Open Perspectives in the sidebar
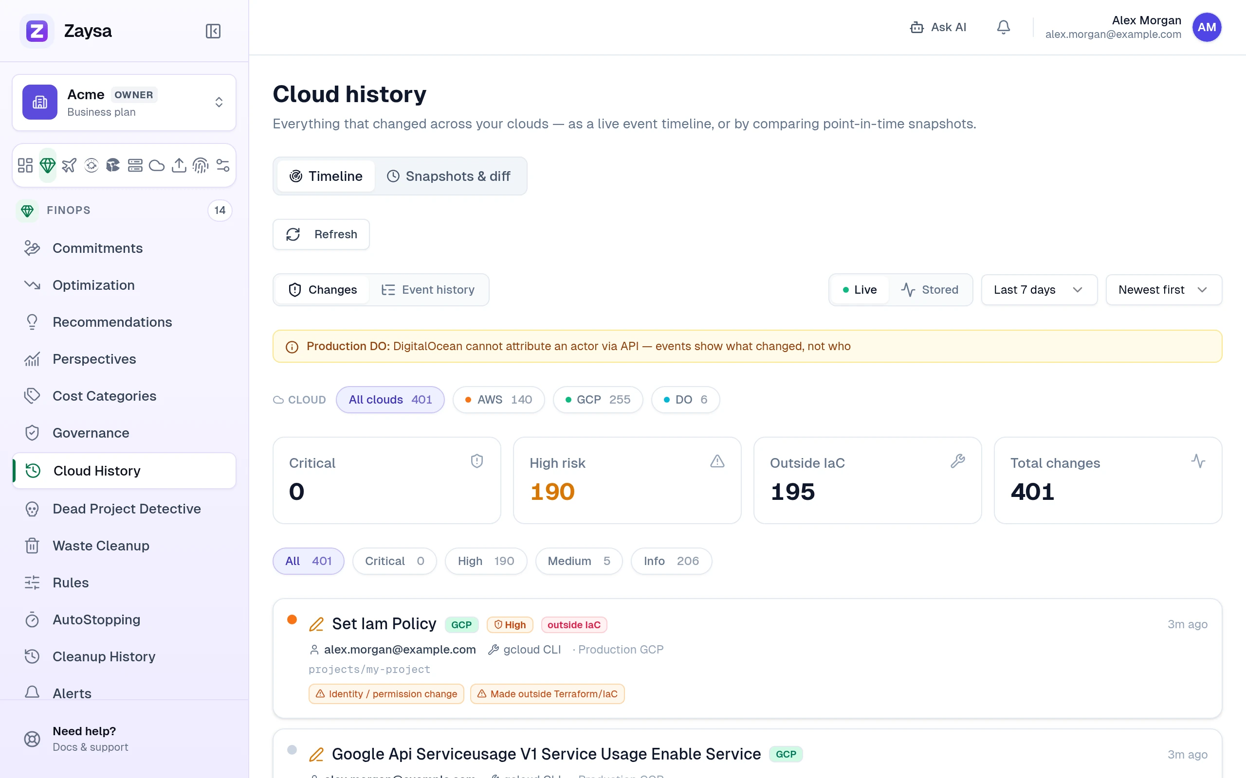The width and height of the screenshot is (1246, 778). point(124,359)
